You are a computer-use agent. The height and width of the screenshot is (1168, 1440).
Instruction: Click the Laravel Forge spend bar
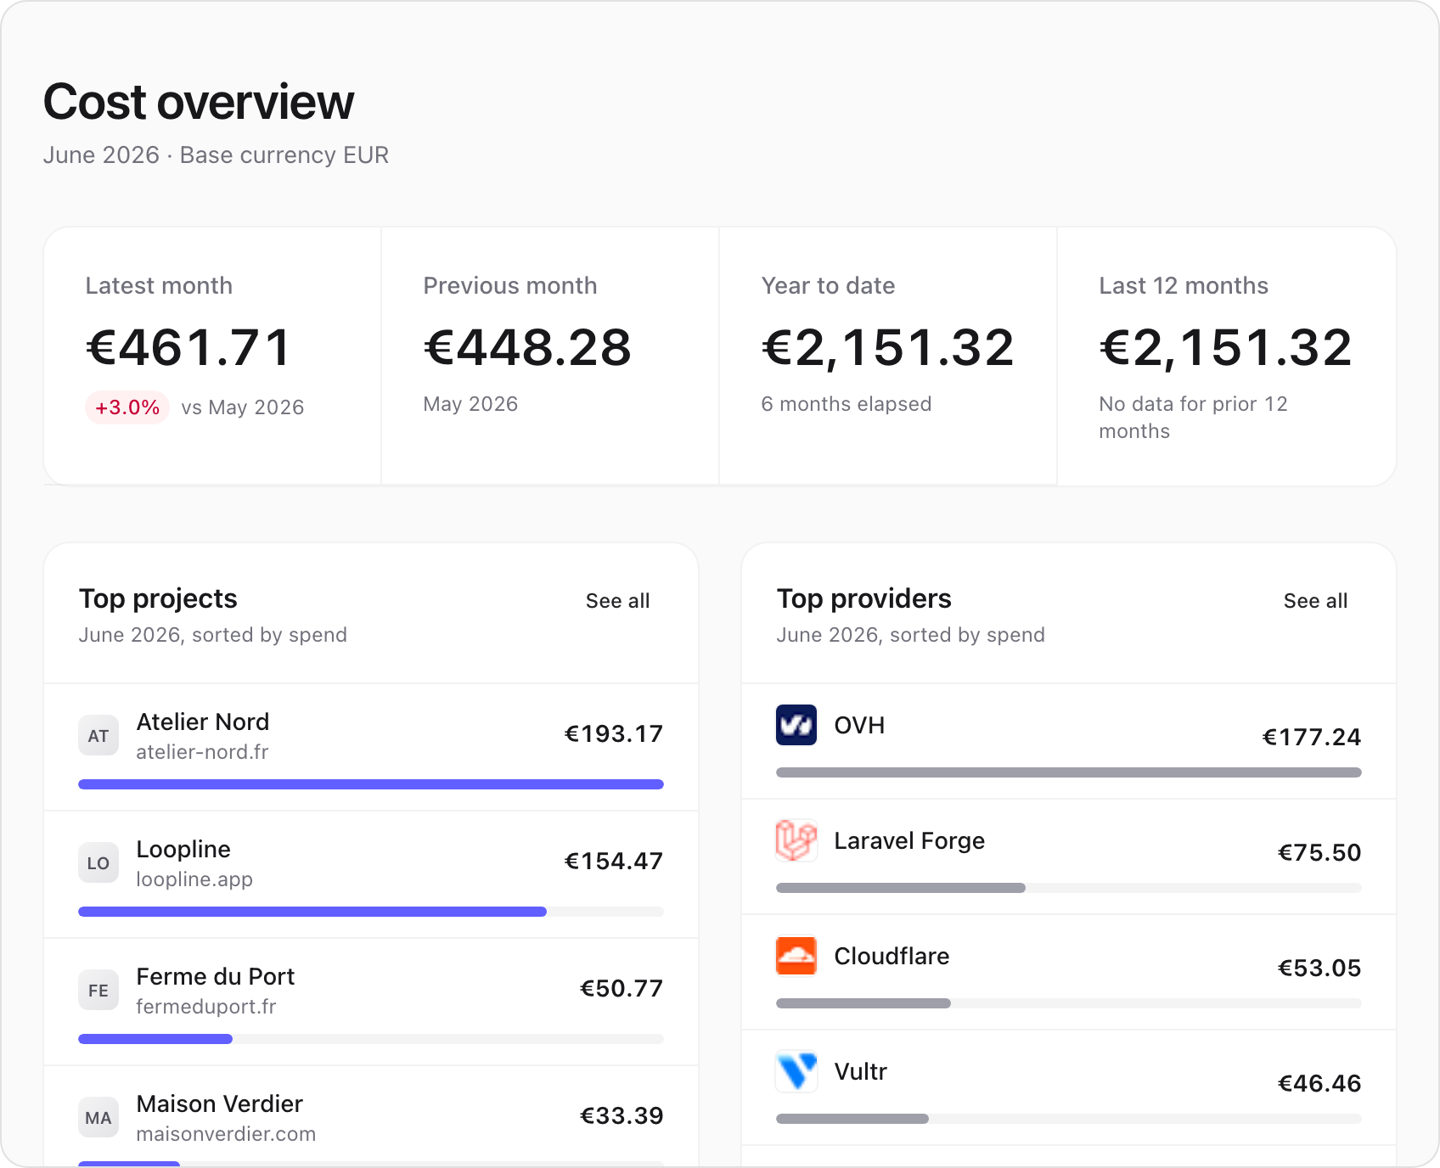pos(1069,888)
